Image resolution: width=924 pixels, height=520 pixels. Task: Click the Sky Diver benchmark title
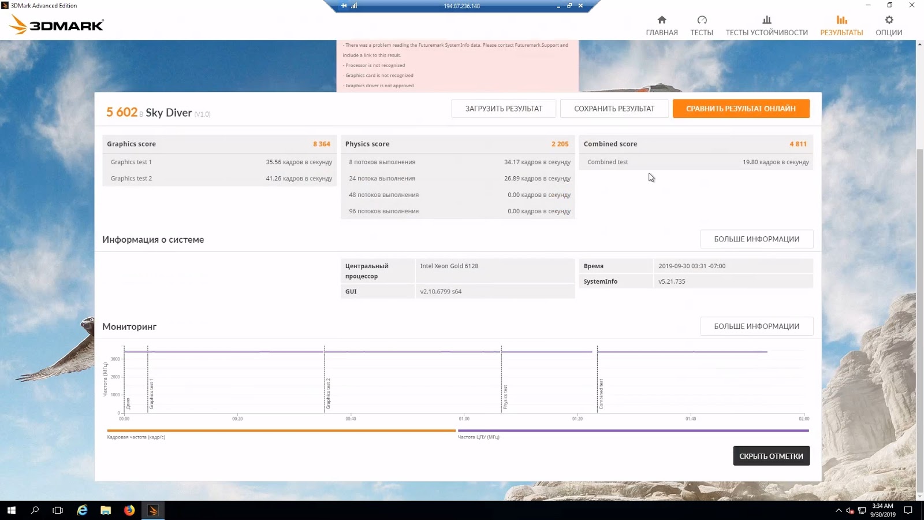click(x=169, y=113)
